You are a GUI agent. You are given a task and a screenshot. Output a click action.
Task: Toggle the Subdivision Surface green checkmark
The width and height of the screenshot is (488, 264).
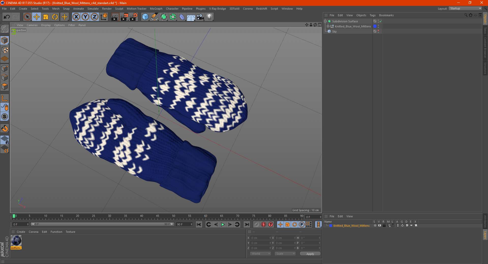(380, 21)
